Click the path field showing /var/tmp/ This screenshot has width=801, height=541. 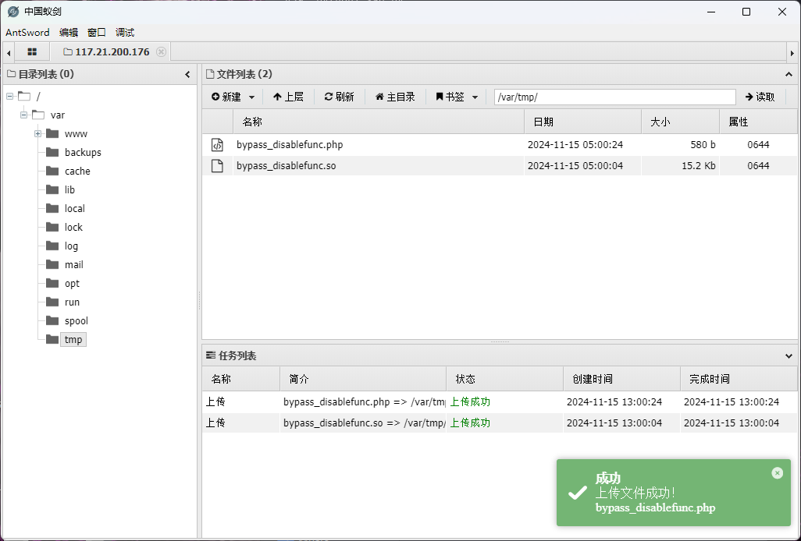(614, 97)
